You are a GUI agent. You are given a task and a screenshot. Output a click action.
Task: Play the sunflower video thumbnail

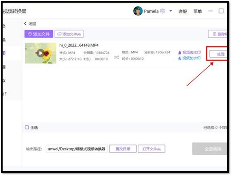click(x=40, y=53)
